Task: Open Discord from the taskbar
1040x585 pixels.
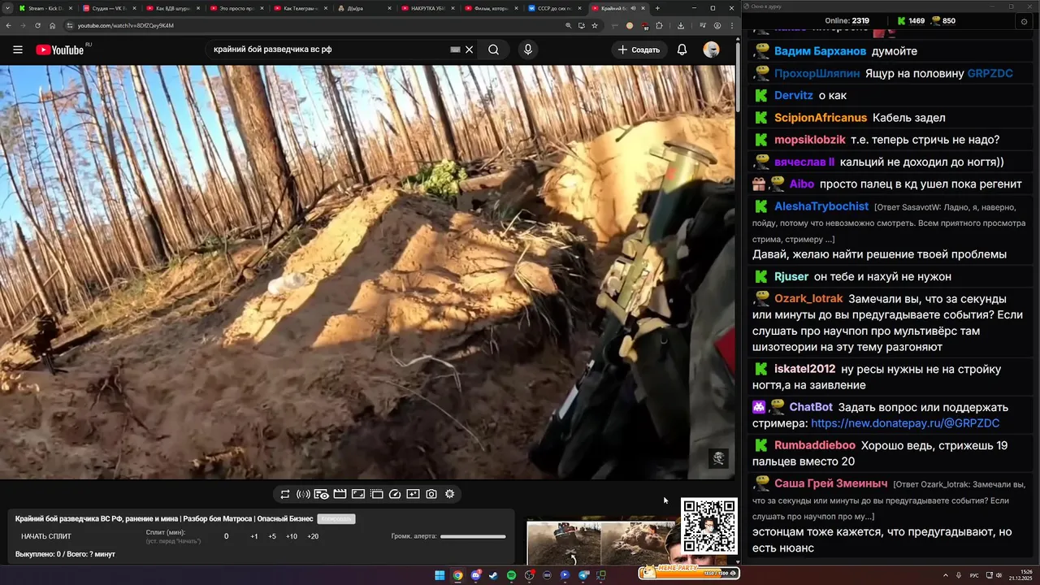Action: tap(476, 575)
